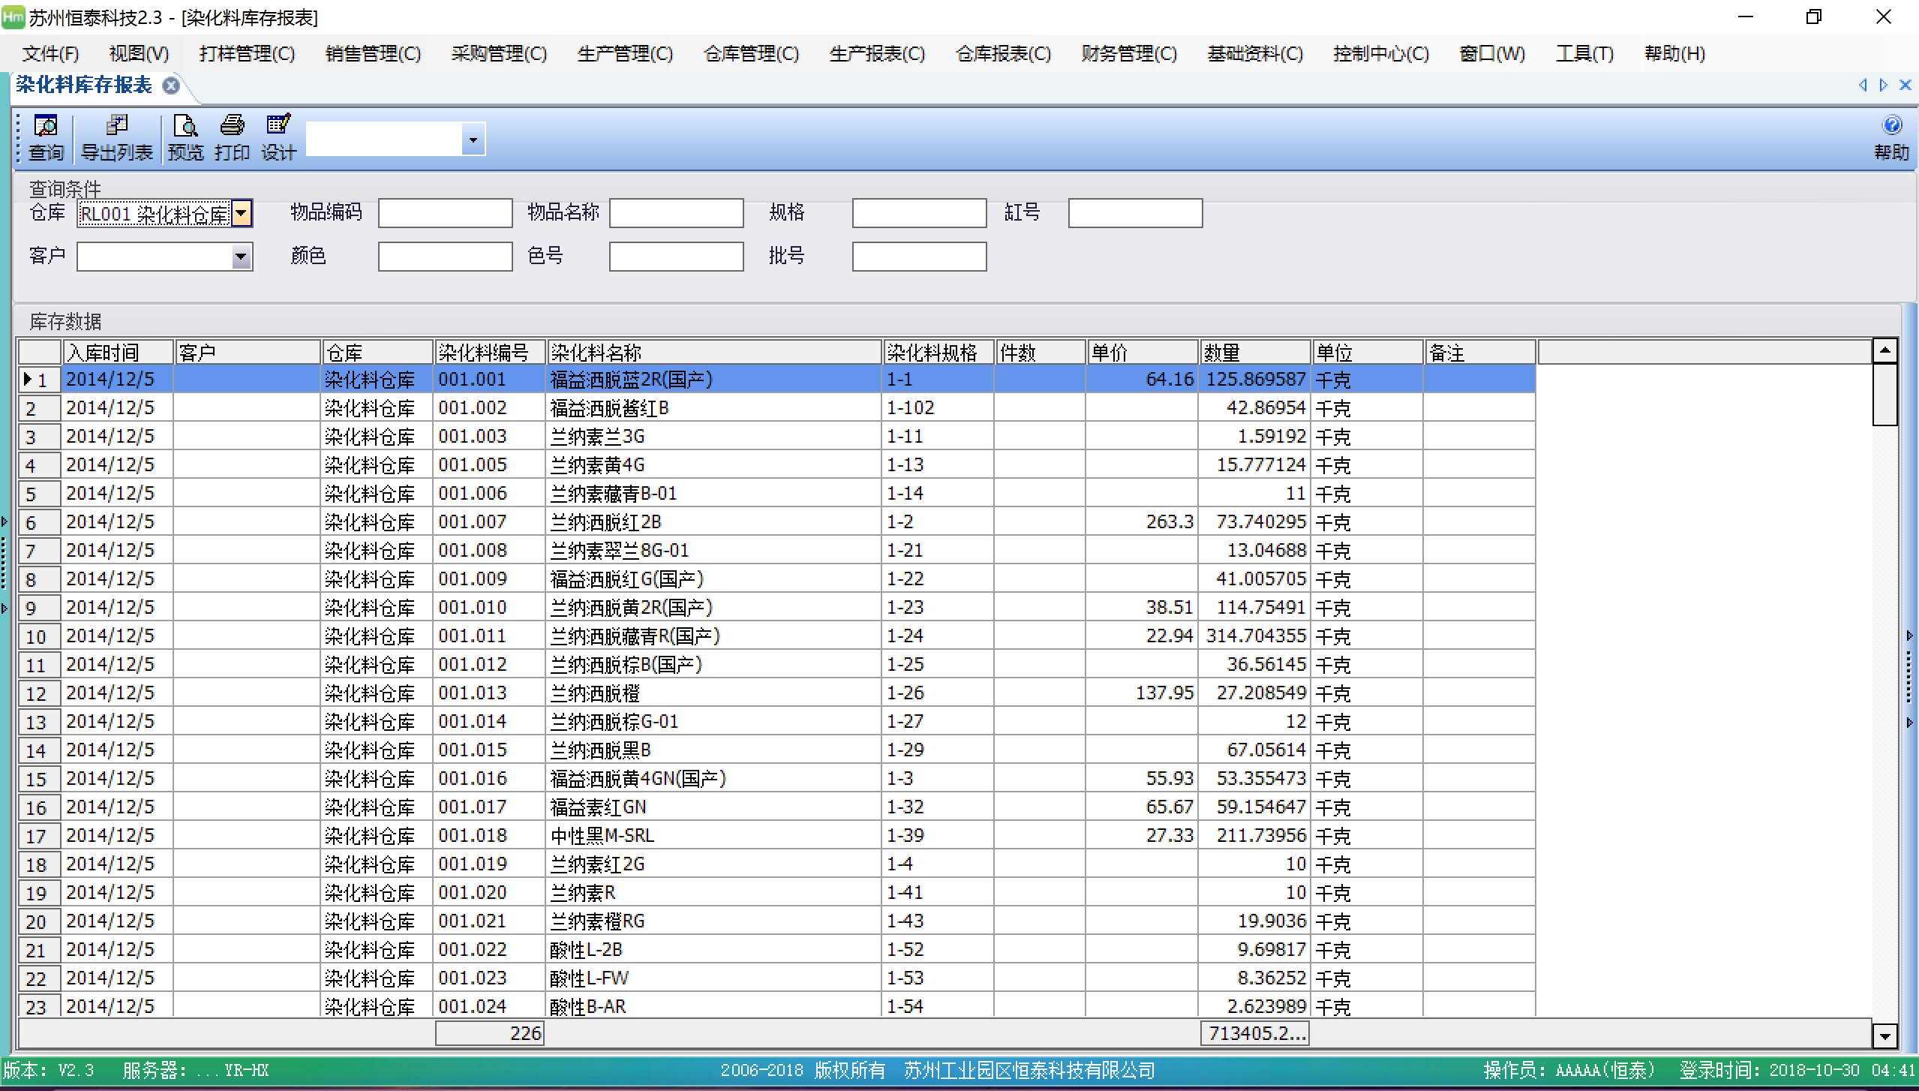Open the 文件(F) menu
1919x1091 pixels.
(50, 54)
